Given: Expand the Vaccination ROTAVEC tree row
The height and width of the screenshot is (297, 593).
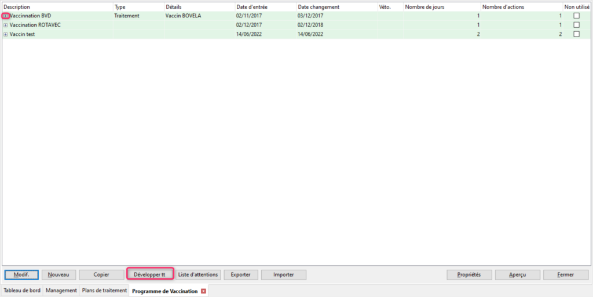Looking at the screenshot, I should click(x=6, y=25).
